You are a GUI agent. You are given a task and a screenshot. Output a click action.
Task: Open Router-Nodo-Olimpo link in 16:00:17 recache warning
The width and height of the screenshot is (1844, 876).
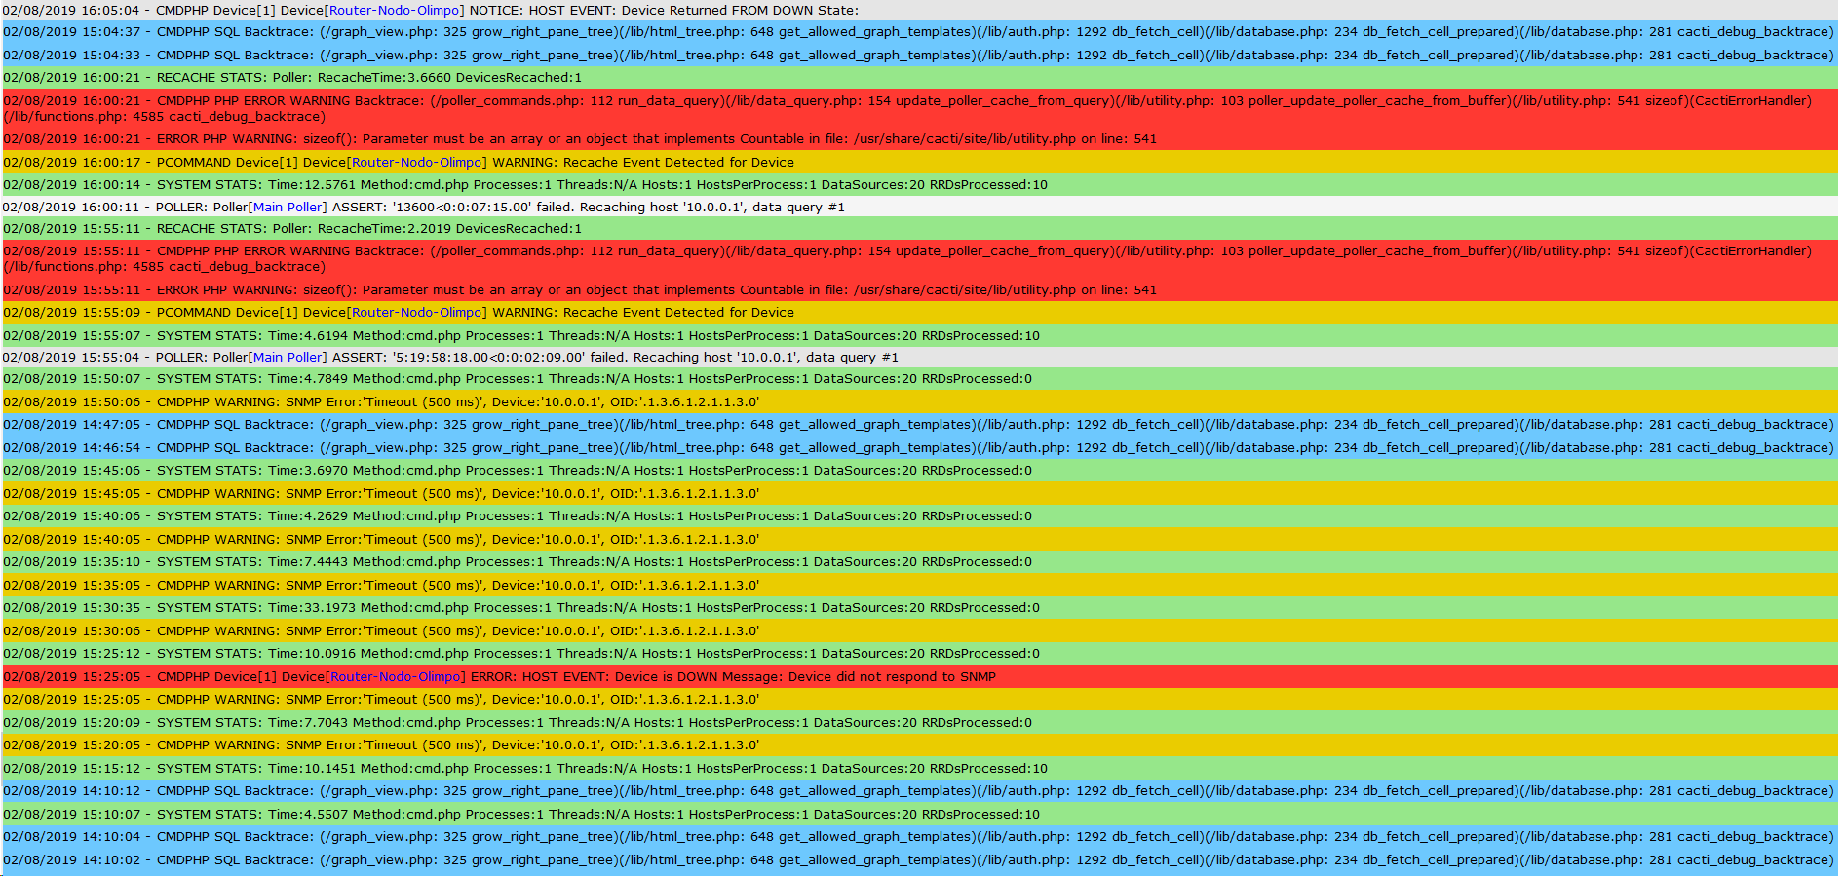point(416,162)
